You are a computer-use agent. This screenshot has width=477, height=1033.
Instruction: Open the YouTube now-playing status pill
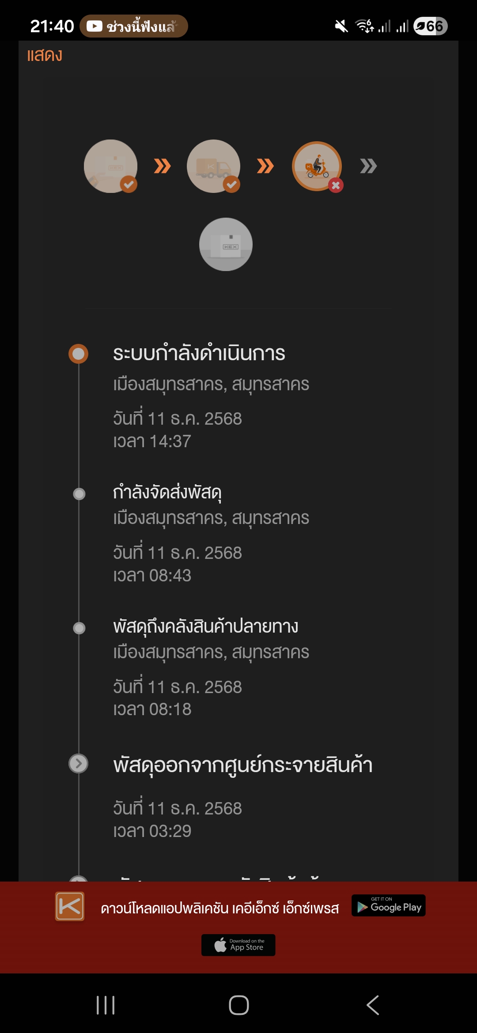(x=134, y=26)
